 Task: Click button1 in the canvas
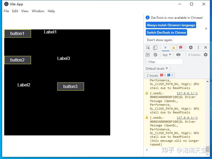tap(17, 33)
